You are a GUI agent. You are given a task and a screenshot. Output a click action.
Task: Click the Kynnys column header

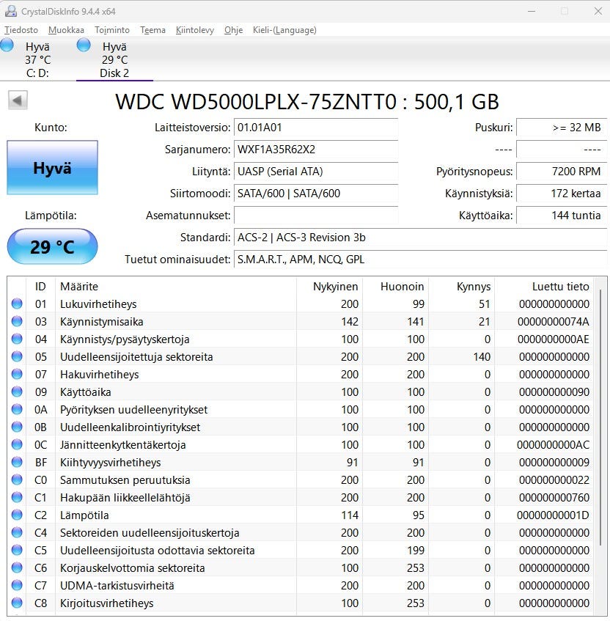click(x=461, y=287)
